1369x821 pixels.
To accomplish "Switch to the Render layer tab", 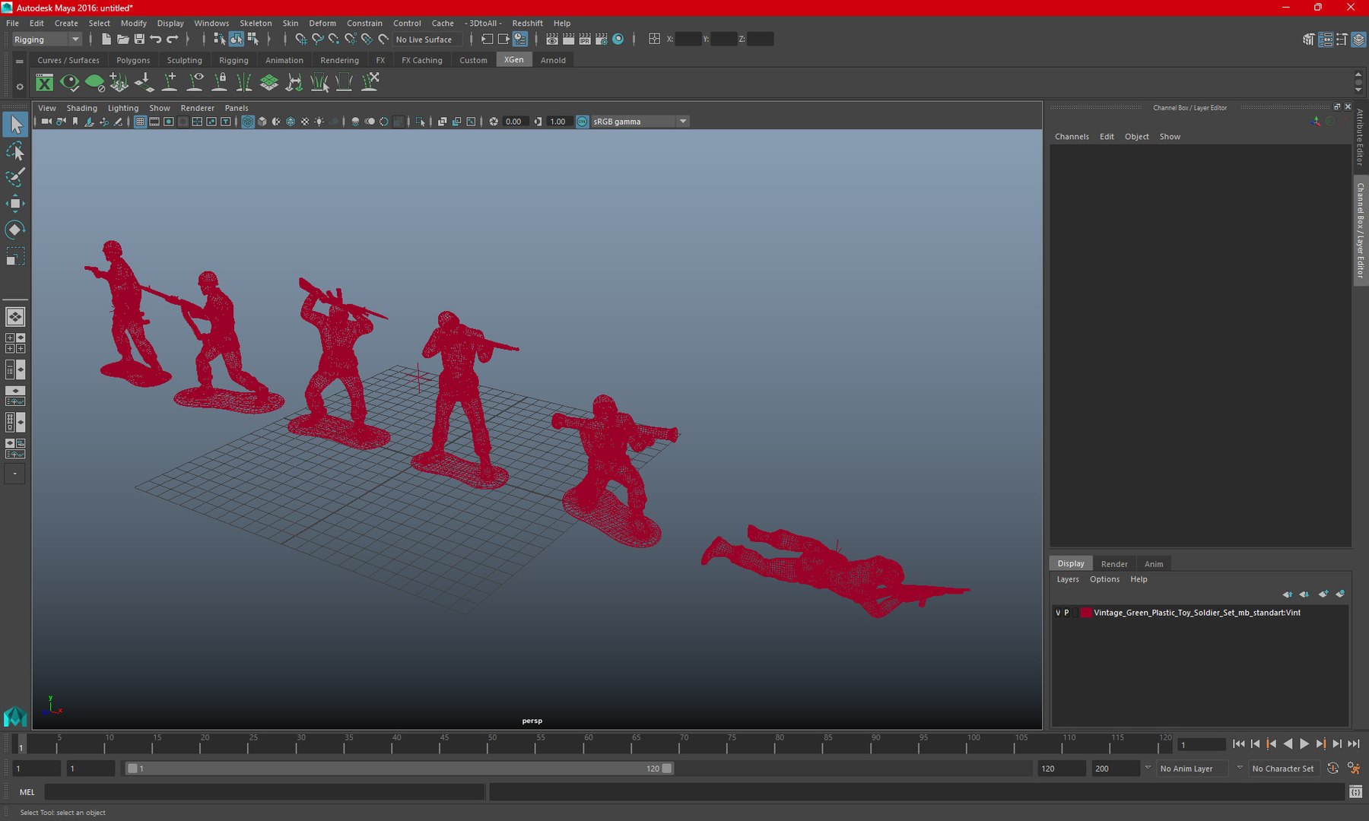I will tap(1114, 564).
